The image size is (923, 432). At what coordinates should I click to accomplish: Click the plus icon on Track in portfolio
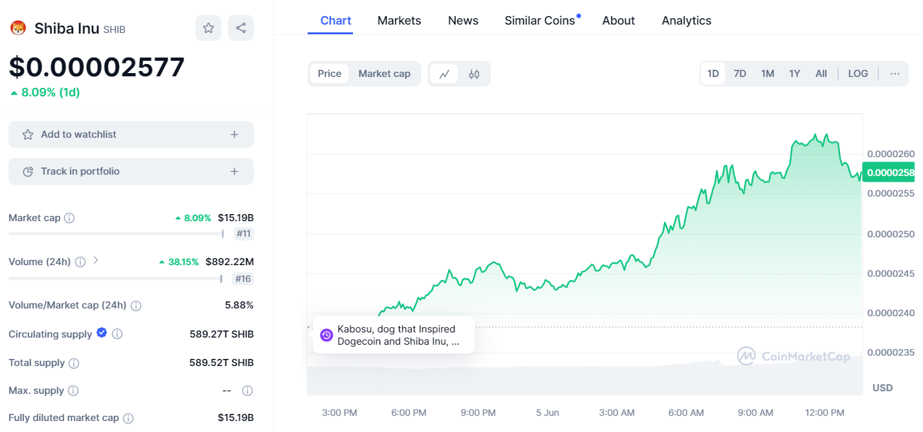click(x=234, y=171)
